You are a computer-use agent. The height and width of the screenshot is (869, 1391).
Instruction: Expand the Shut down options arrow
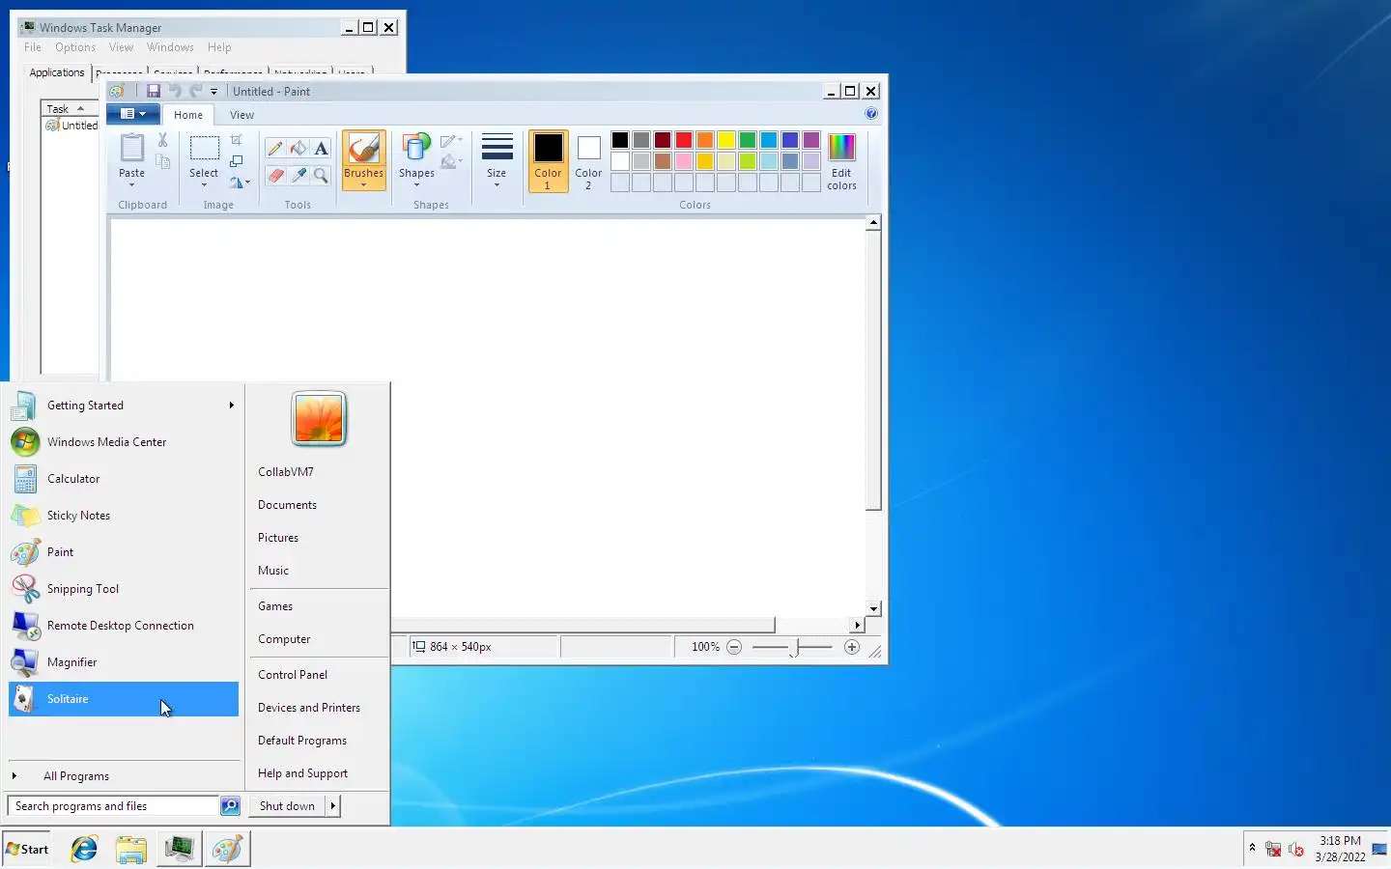[x=333, y=805]
